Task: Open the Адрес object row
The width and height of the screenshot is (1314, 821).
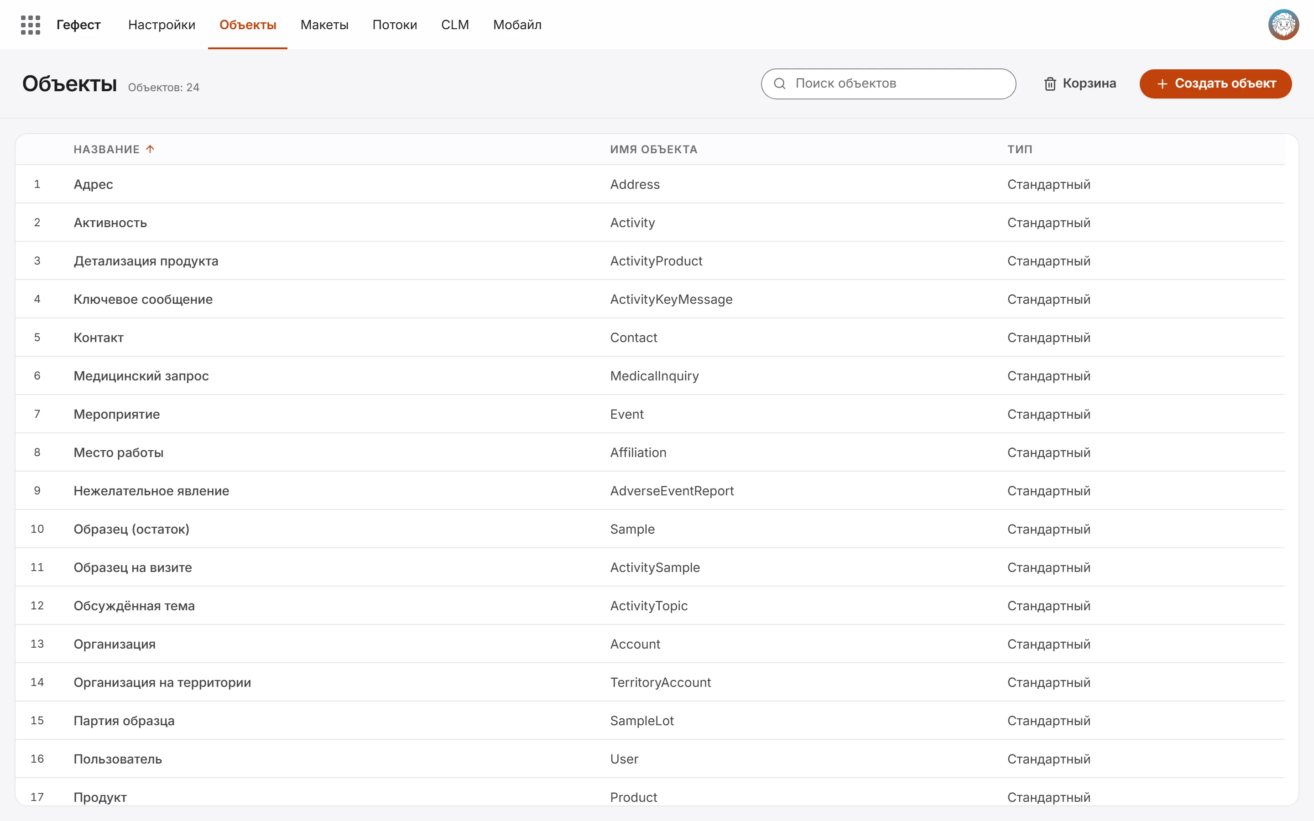Action: [650, 184]
